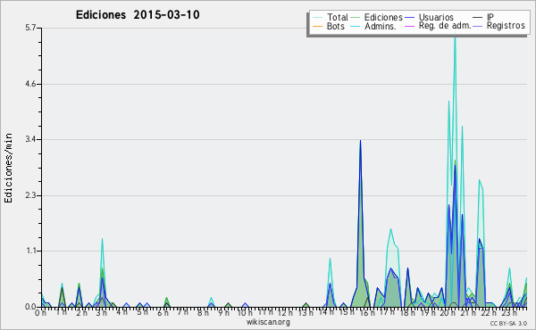This screenshot has width=536, height=330.
Task: Click the CC BY-SA 3.0 license text
Action: (508, 323)
